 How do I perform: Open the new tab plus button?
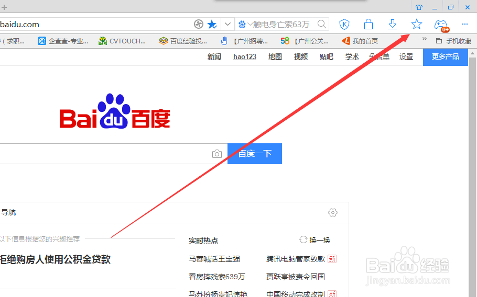4,7
